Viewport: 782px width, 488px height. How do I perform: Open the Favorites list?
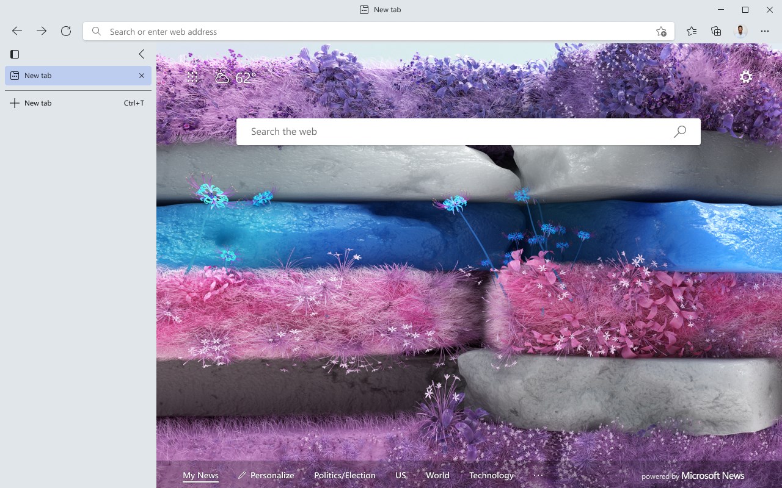coord(692,31)
